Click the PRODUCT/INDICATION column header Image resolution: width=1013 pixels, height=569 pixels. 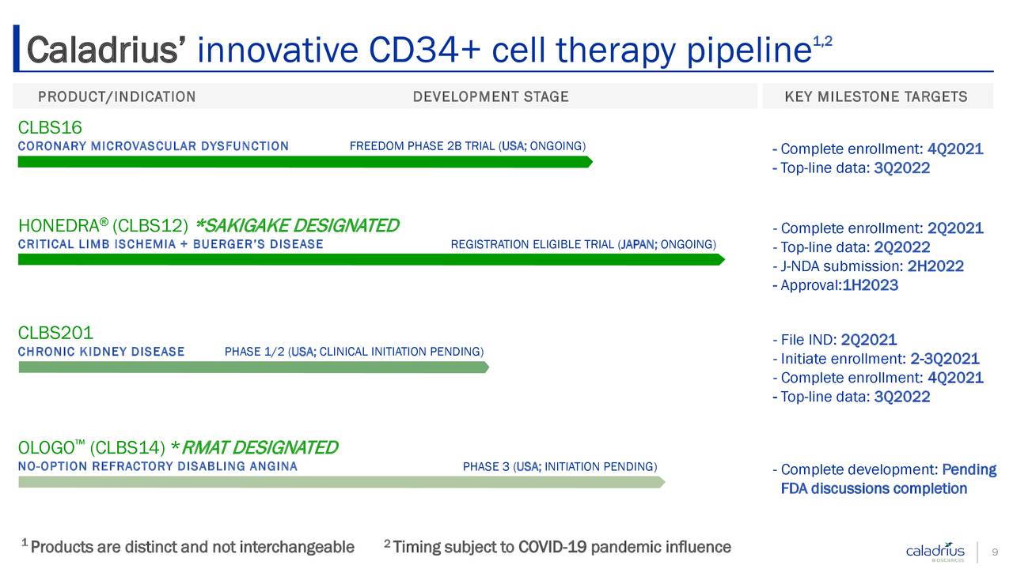click(x=117, y=97)
